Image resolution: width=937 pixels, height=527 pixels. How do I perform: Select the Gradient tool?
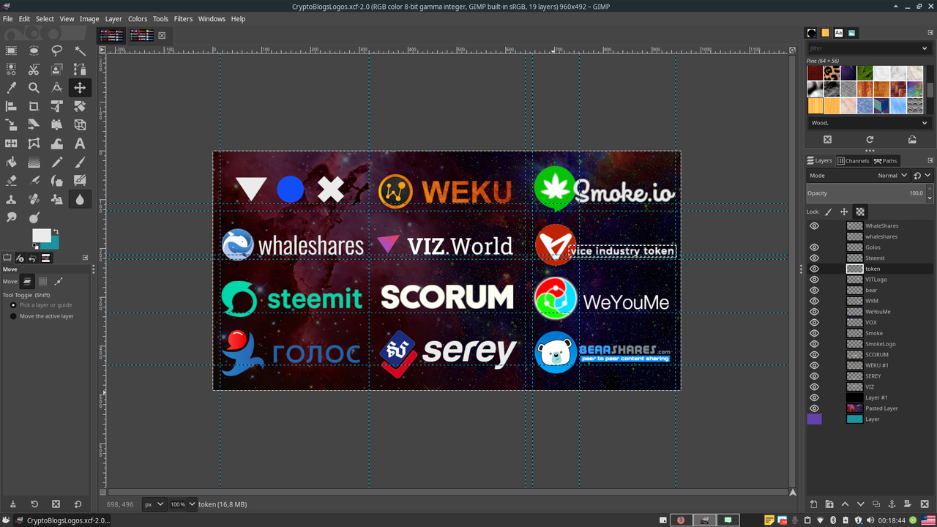34,162
